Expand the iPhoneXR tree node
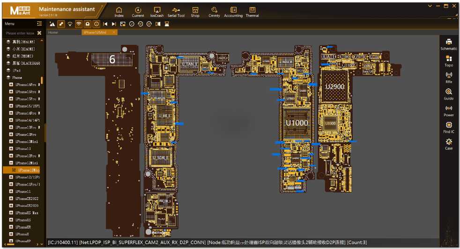The height and width of the screenshot is (249, 460). pos(11,227)
